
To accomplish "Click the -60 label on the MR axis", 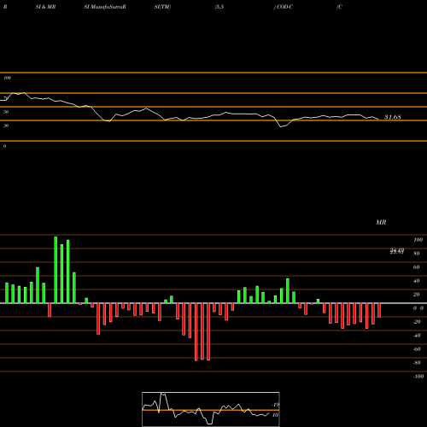I will tap(417, 349).
